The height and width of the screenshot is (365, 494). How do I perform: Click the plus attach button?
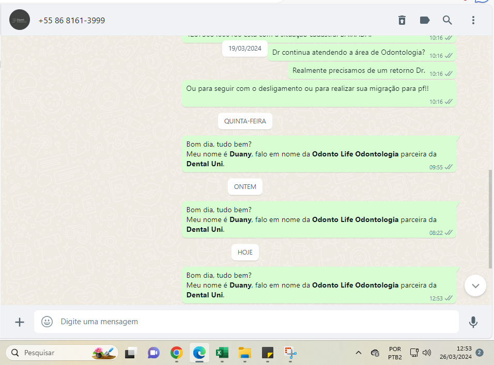(20, 322)
